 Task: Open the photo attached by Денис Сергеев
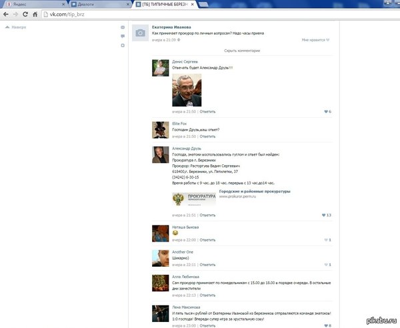tap(187, 89)
